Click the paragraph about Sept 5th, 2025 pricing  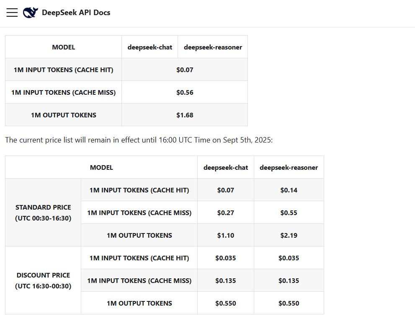pos(139,140)
